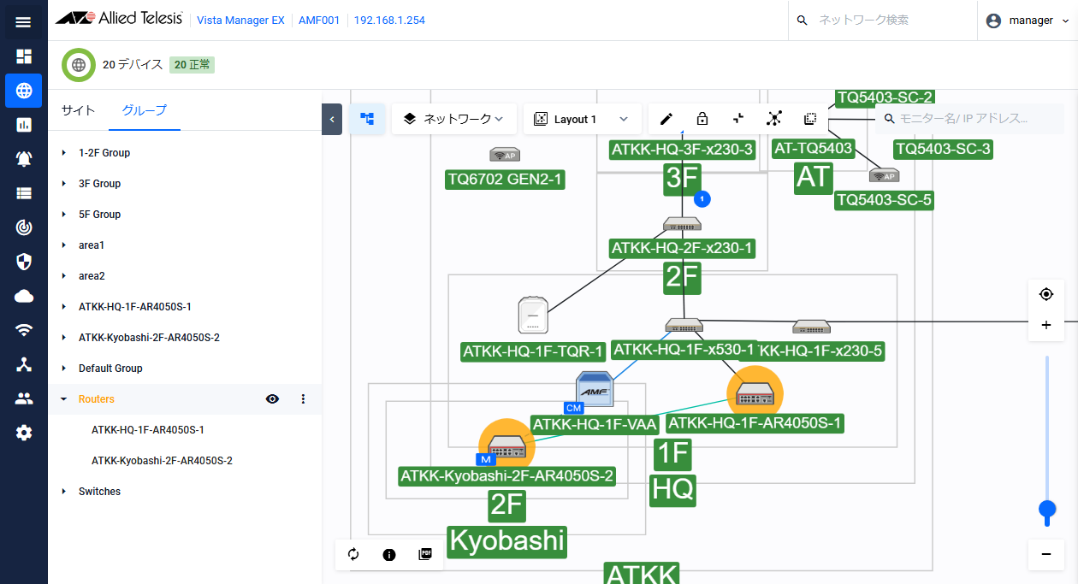
Task: Click the ATKK-HQ-1F-TQR-1 device icon on map
Action: pos(532,315)
